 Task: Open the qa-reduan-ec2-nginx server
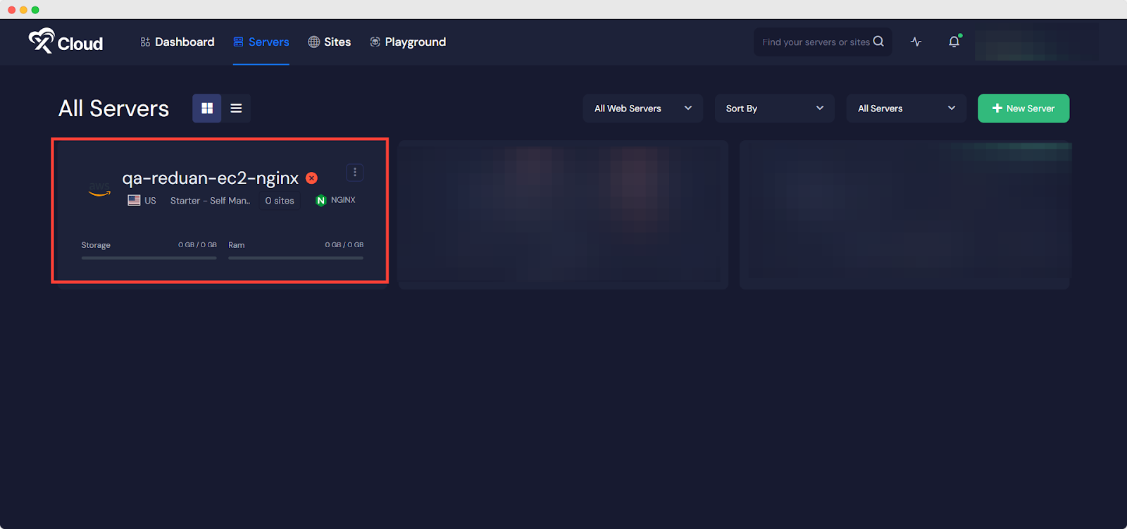[x=210, y=179]
